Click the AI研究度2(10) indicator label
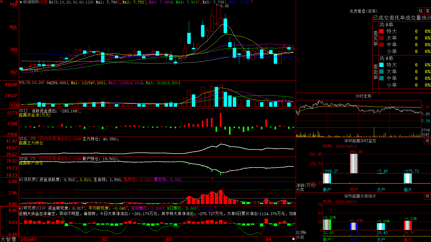 pos(32,208)
